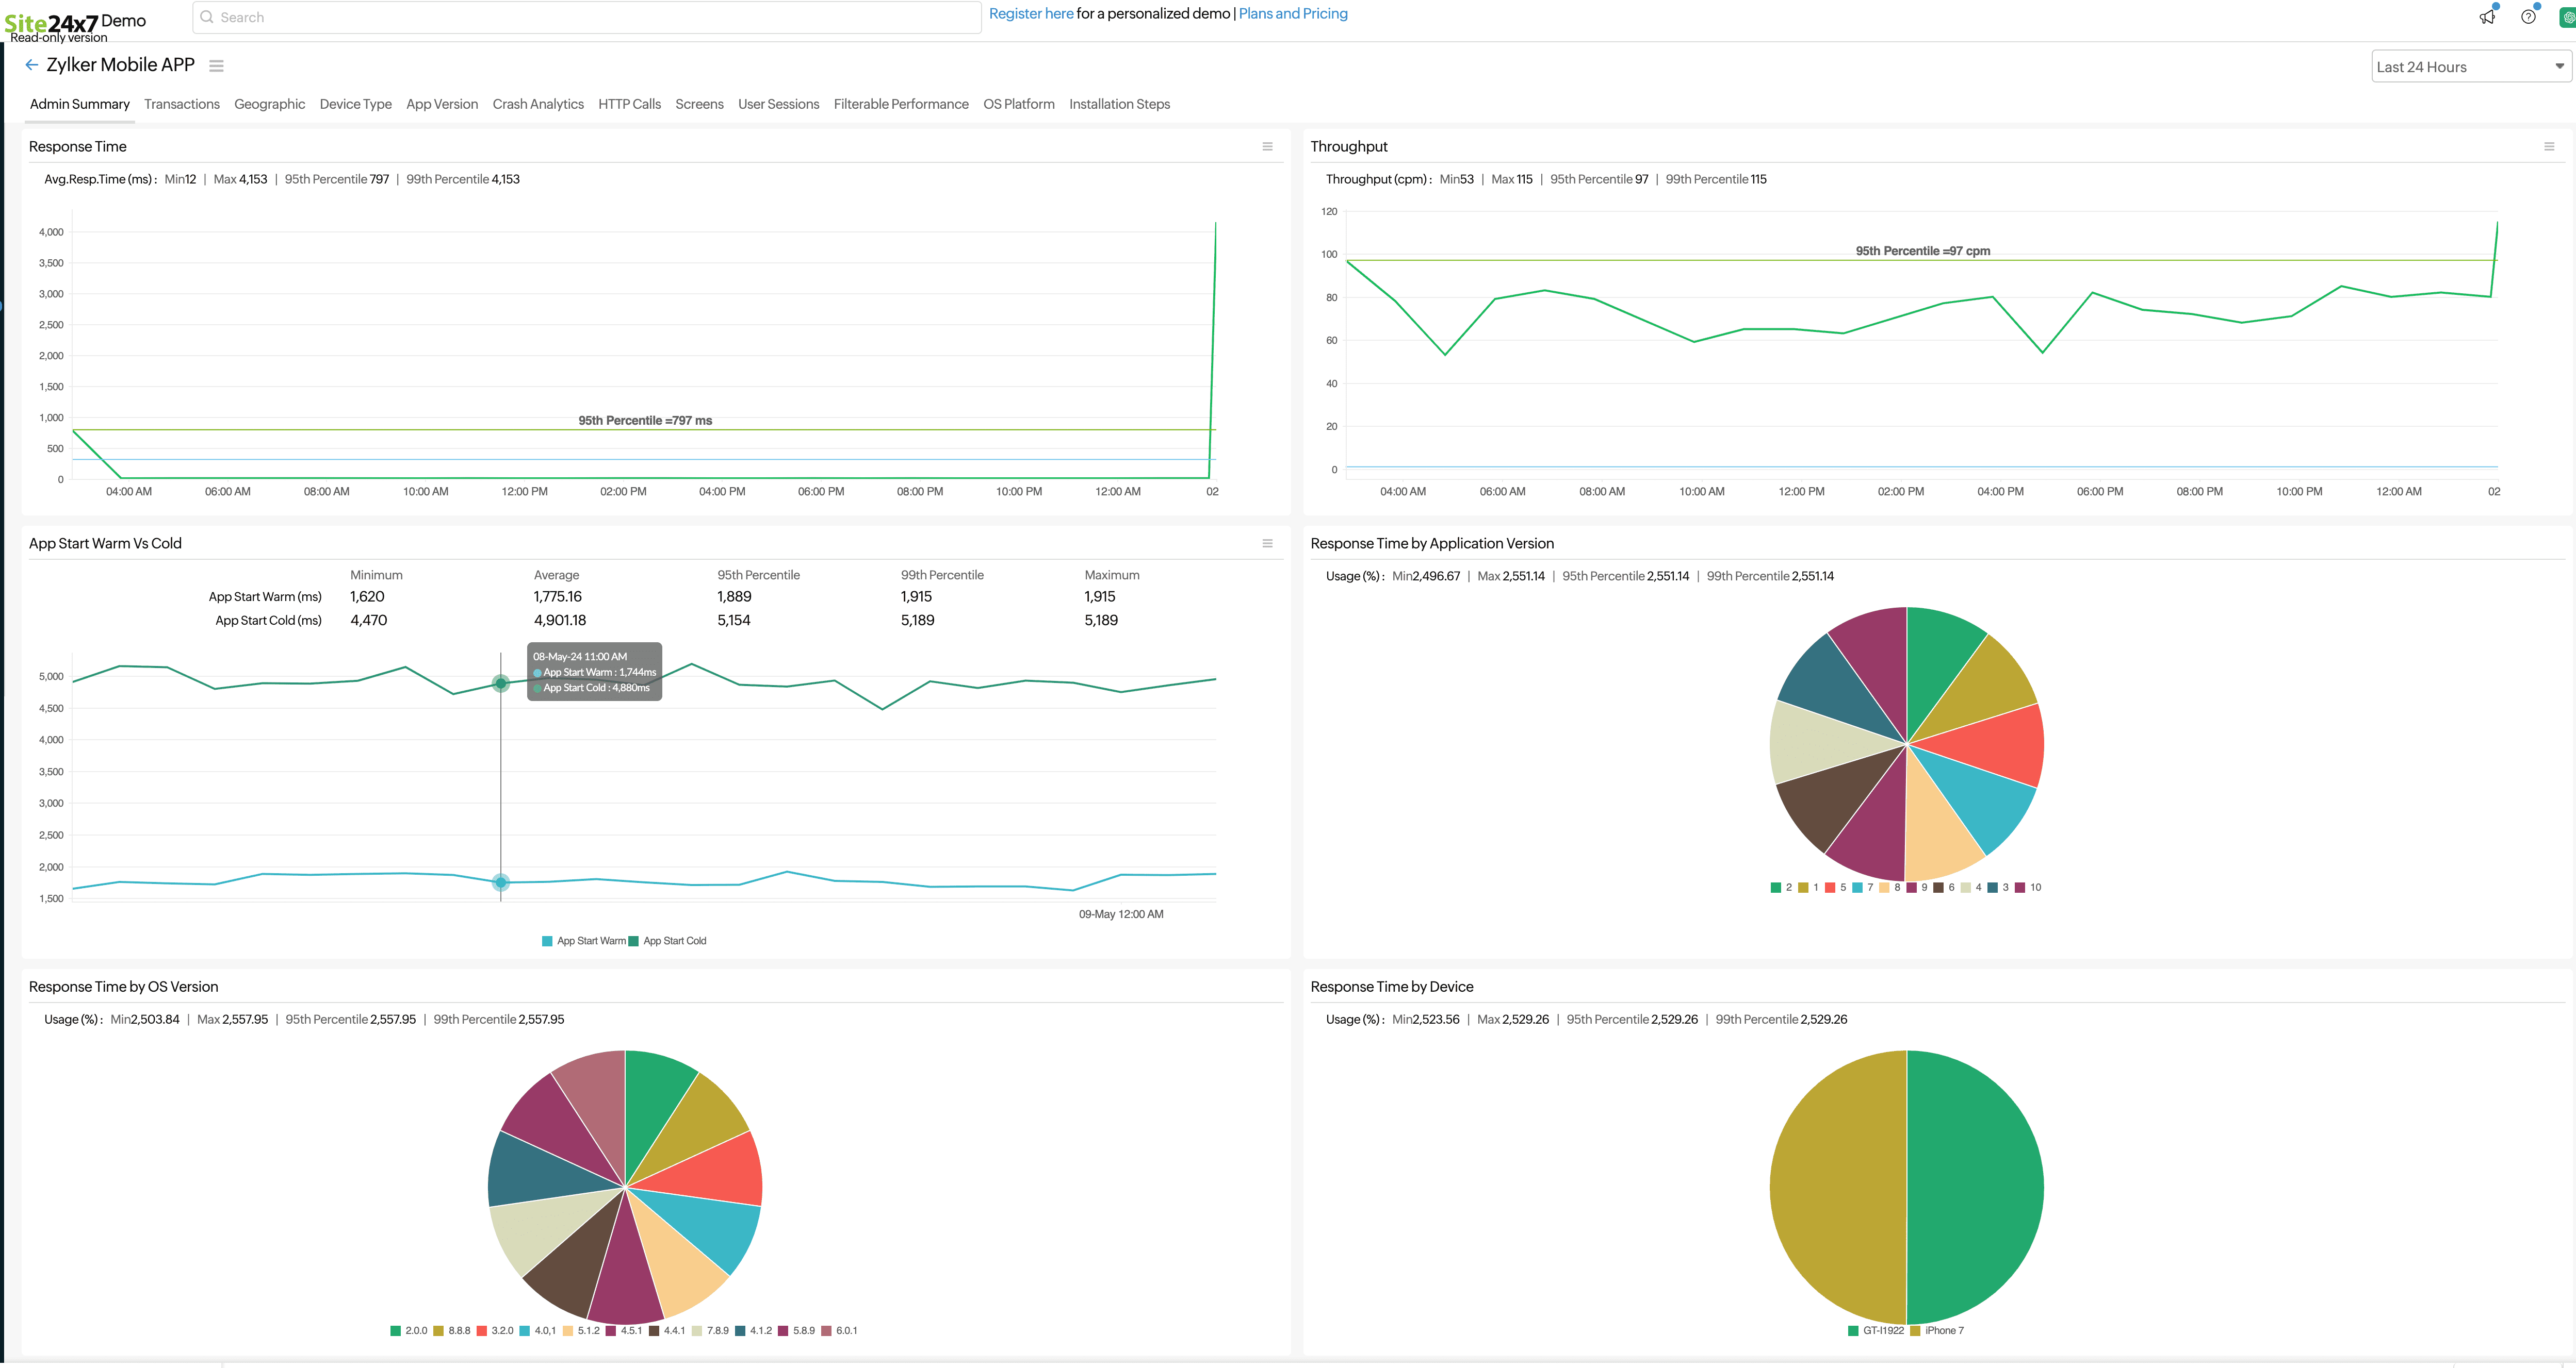
Task: Open App Start Warm Vs Cold panel menu
Action: 1267,544
